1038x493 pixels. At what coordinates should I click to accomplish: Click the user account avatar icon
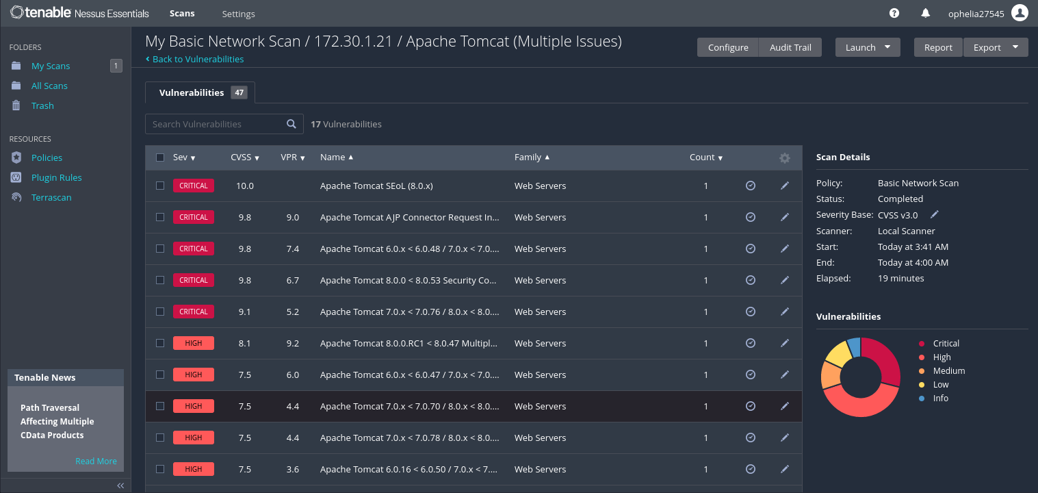[x=1020, y=13]
